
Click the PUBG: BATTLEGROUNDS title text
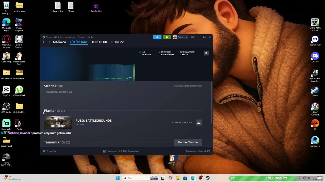pyautogui.click(x=93, y=121)
